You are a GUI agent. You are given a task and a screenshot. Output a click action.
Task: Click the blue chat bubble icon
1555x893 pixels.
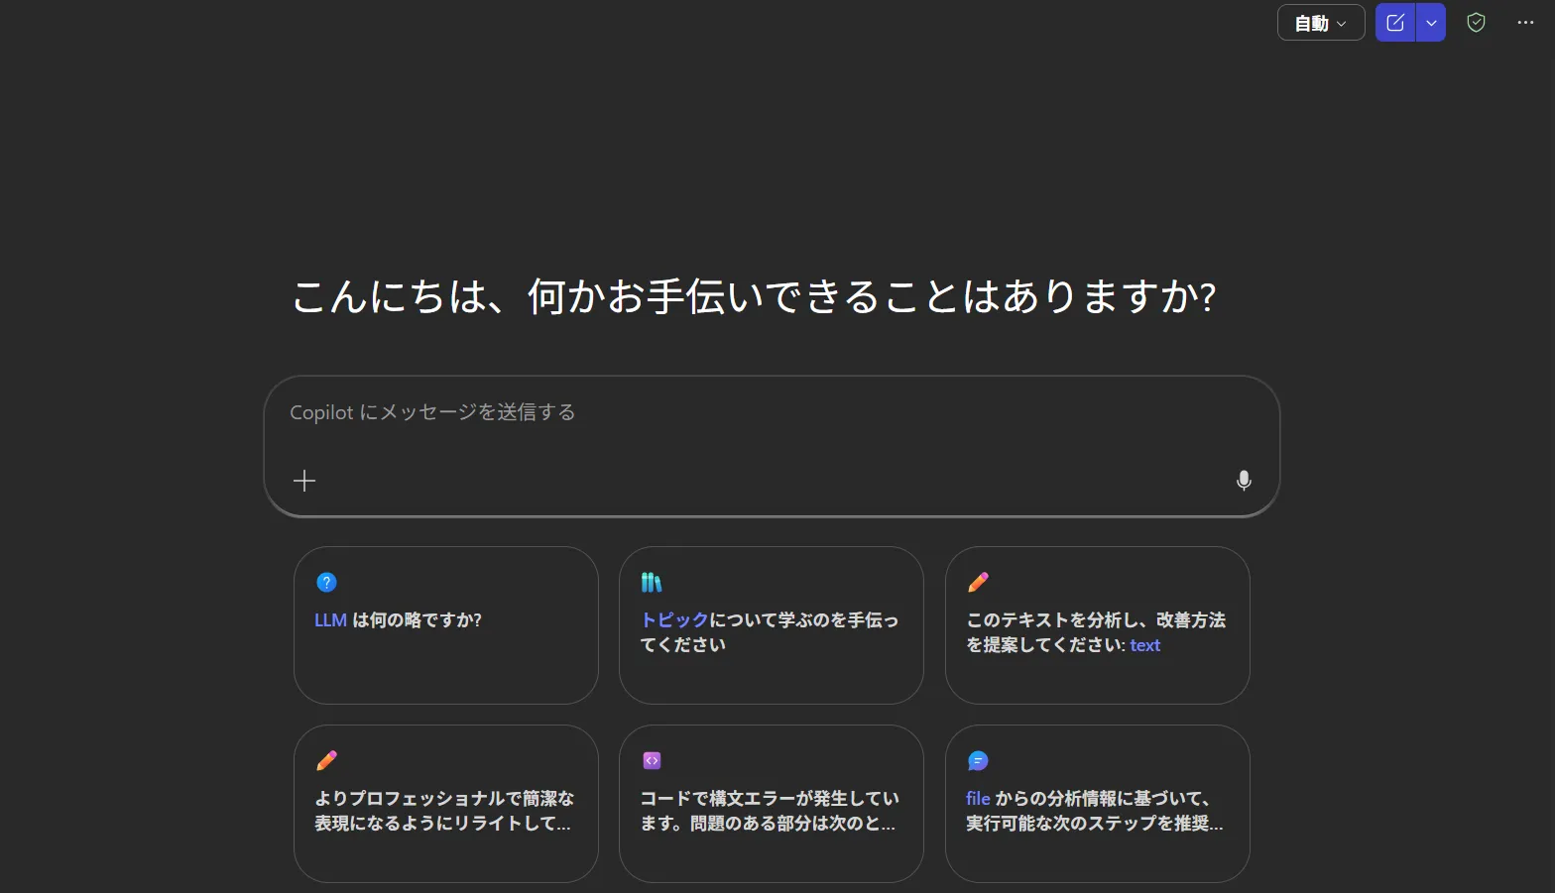(978, 760)
